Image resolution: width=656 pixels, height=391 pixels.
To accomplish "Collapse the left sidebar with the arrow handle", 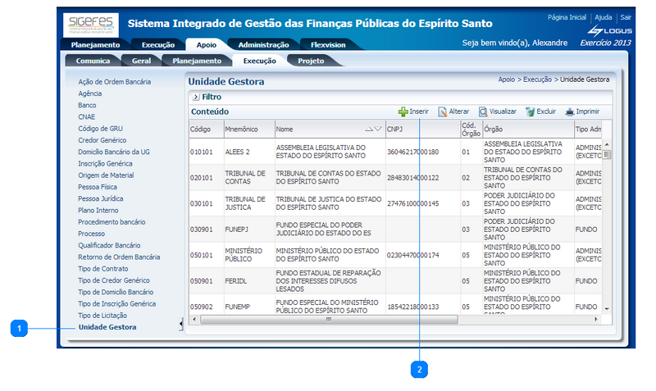I will coord(181,325).
